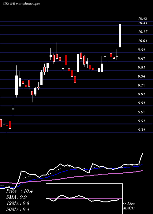Click the 10.17 price axis label
153x214 pixels.
pyautogui.click(x=143, y=32)
